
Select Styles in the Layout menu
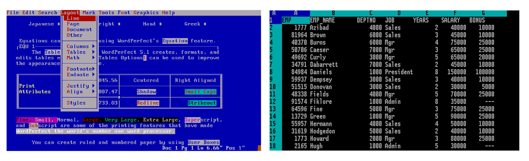point(76,103)
